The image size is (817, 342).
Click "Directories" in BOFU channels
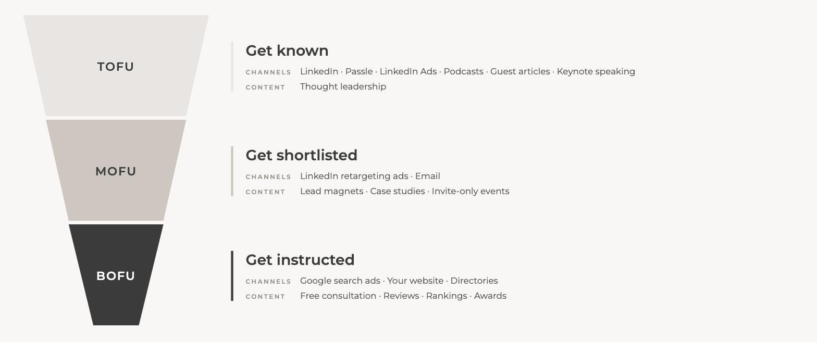point(474,281)
